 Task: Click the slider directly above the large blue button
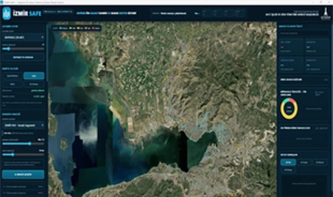tap(23, 155)
